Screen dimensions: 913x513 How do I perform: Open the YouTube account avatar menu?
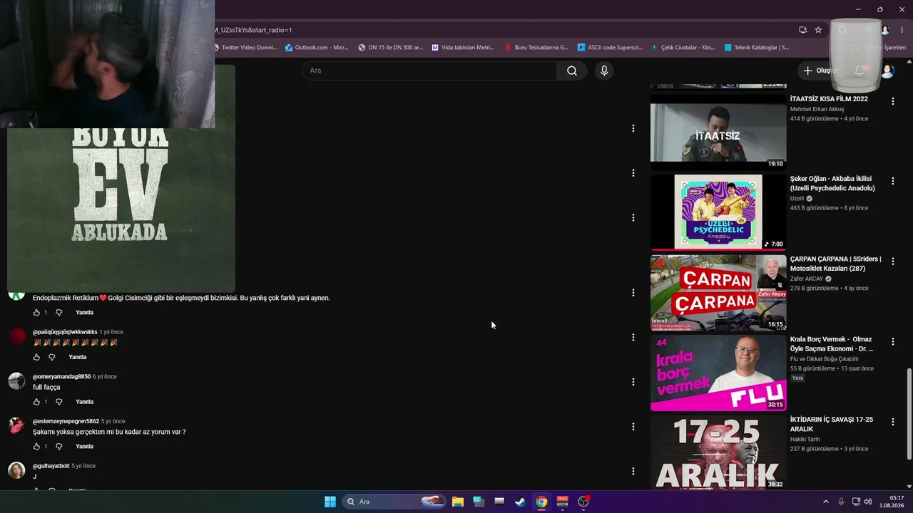point(887,71)
